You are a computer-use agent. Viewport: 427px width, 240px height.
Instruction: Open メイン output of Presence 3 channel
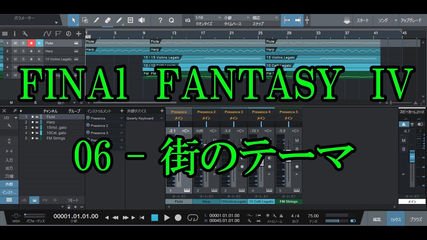234,118
